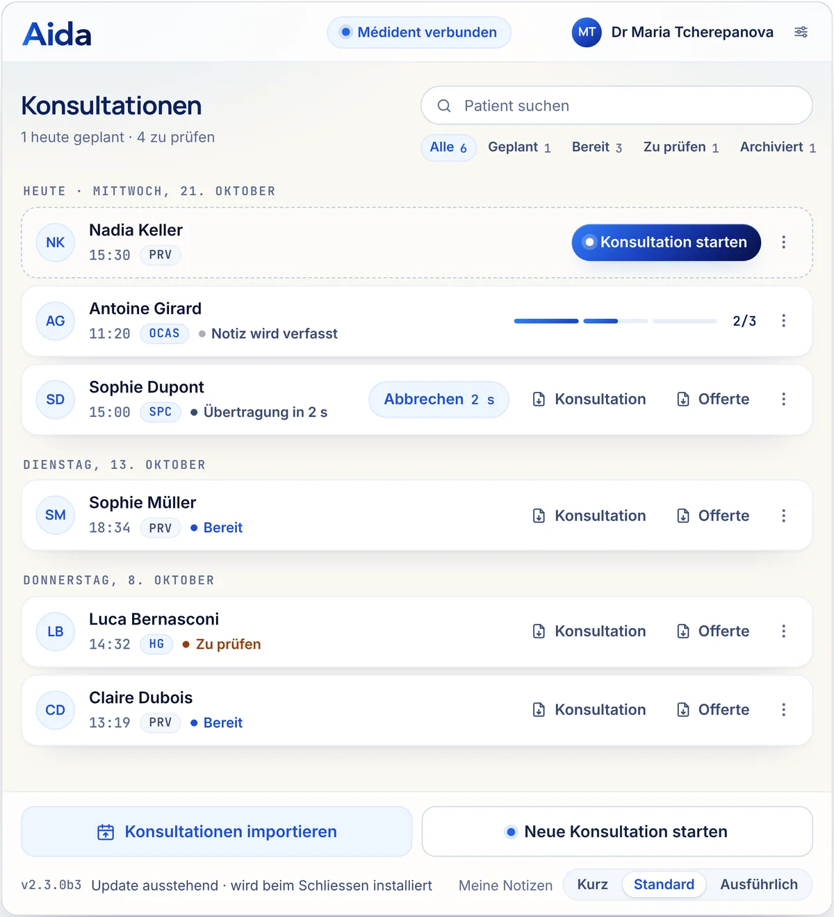Click the SM avatar for Sophie Müller

[56, 515]
